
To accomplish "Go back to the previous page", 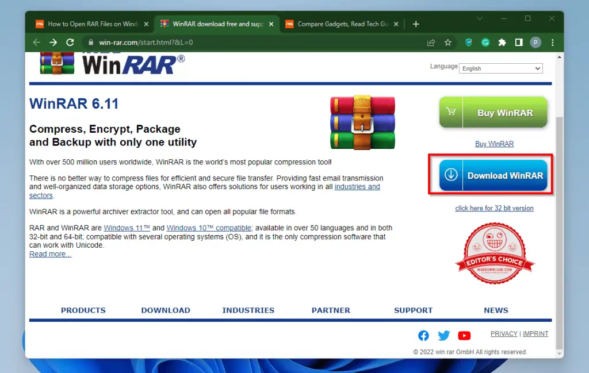I will click(x=36, y=43).
